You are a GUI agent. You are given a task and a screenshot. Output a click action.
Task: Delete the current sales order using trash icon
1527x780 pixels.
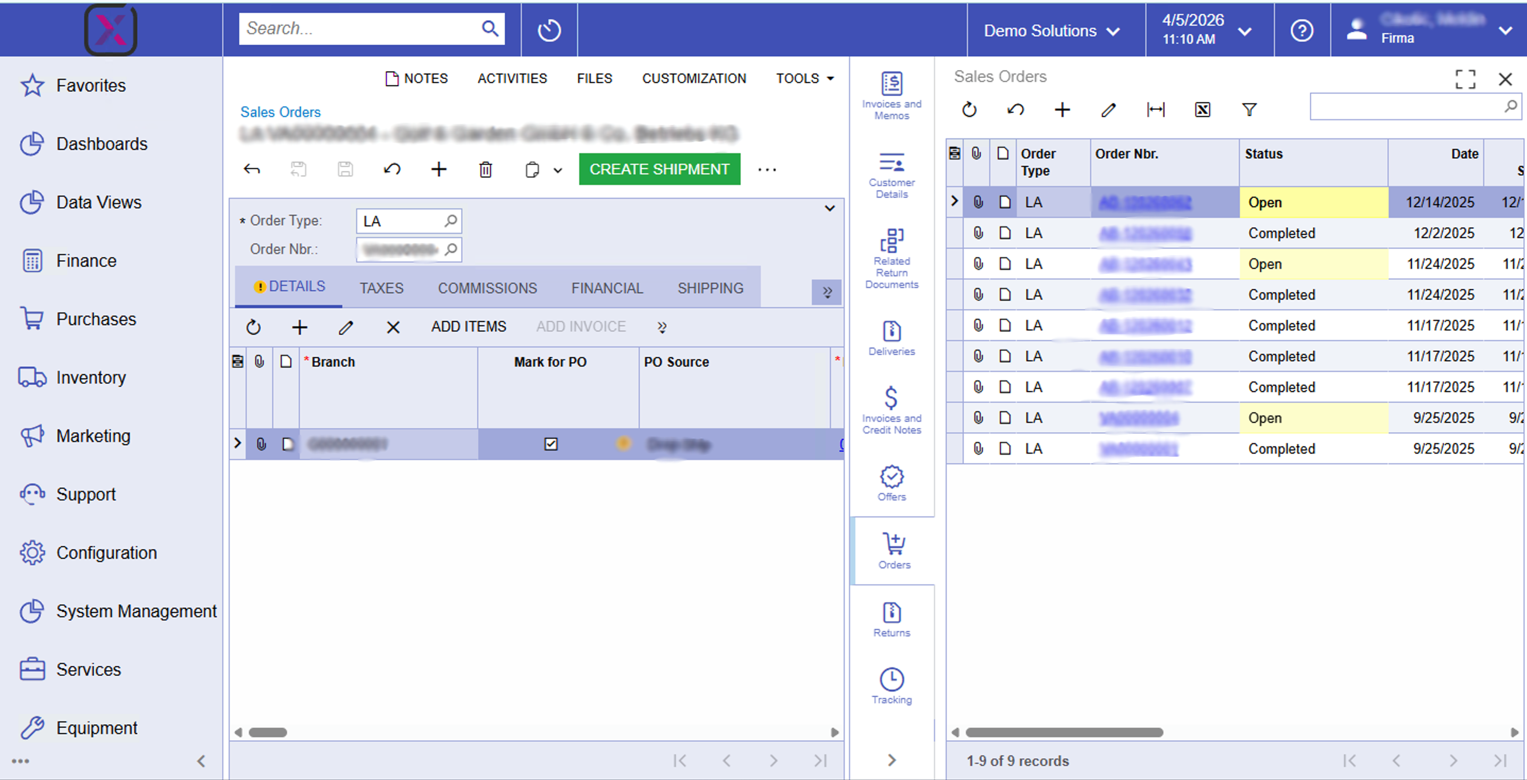486,169
